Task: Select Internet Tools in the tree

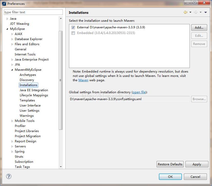Action: [x=25, y=54]
